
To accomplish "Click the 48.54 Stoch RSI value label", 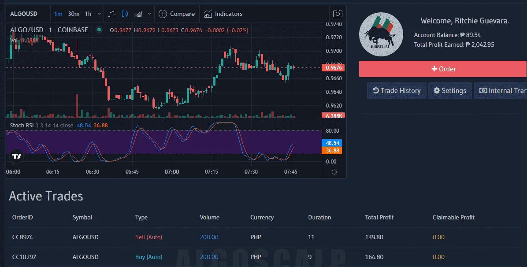I will (x=332, y=143).
